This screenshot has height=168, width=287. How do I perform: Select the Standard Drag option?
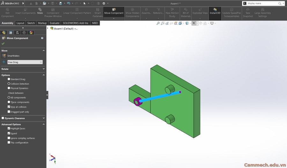9,79
